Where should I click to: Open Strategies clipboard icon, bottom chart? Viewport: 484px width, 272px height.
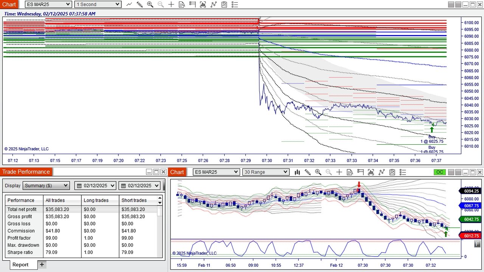click(x=392, y=172)
